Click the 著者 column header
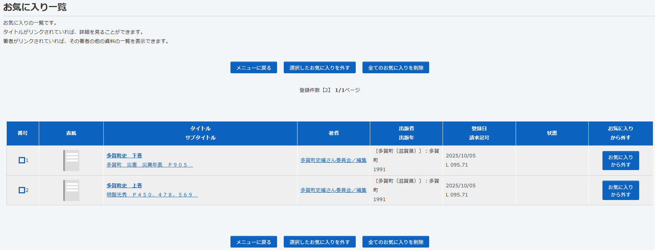The width and height of the screenshot is (655, 250). click(333, 133)
